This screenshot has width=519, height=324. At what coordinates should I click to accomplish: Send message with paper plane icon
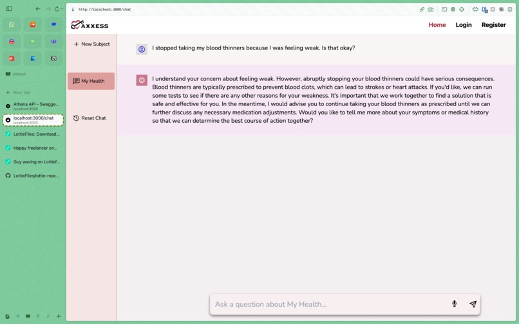click(473, 304)
